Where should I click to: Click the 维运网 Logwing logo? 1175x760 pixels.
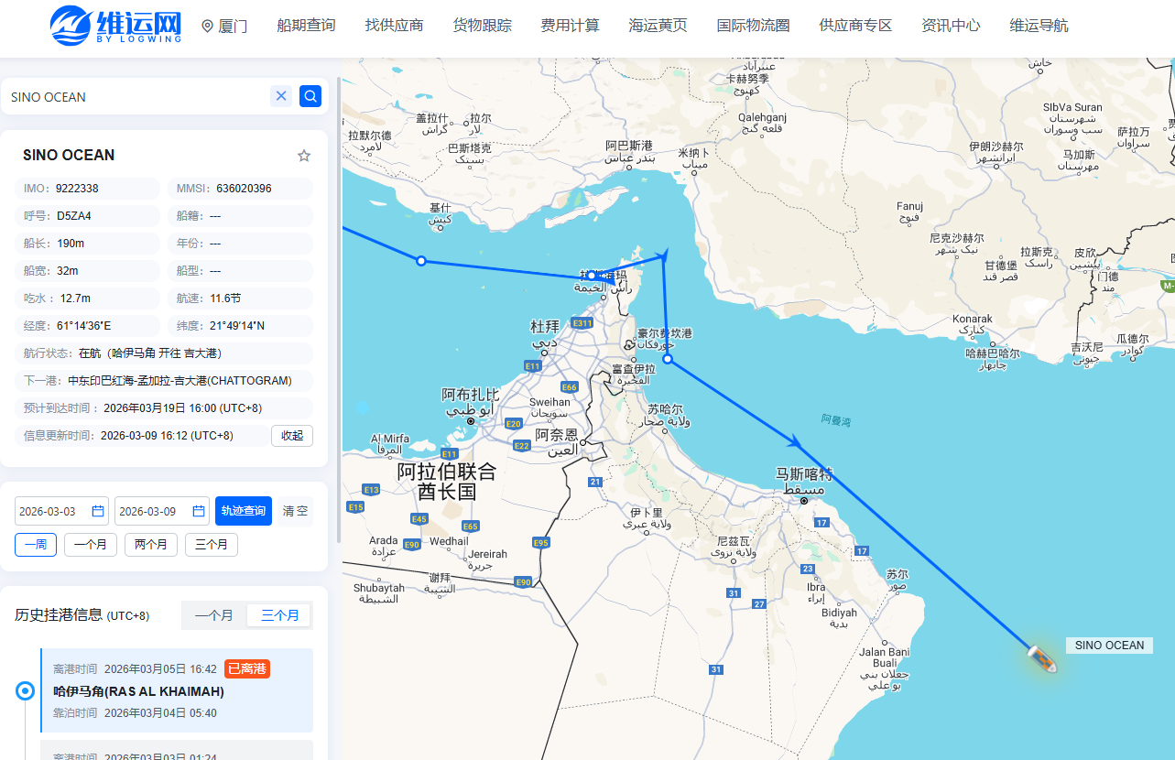[115, 25]
